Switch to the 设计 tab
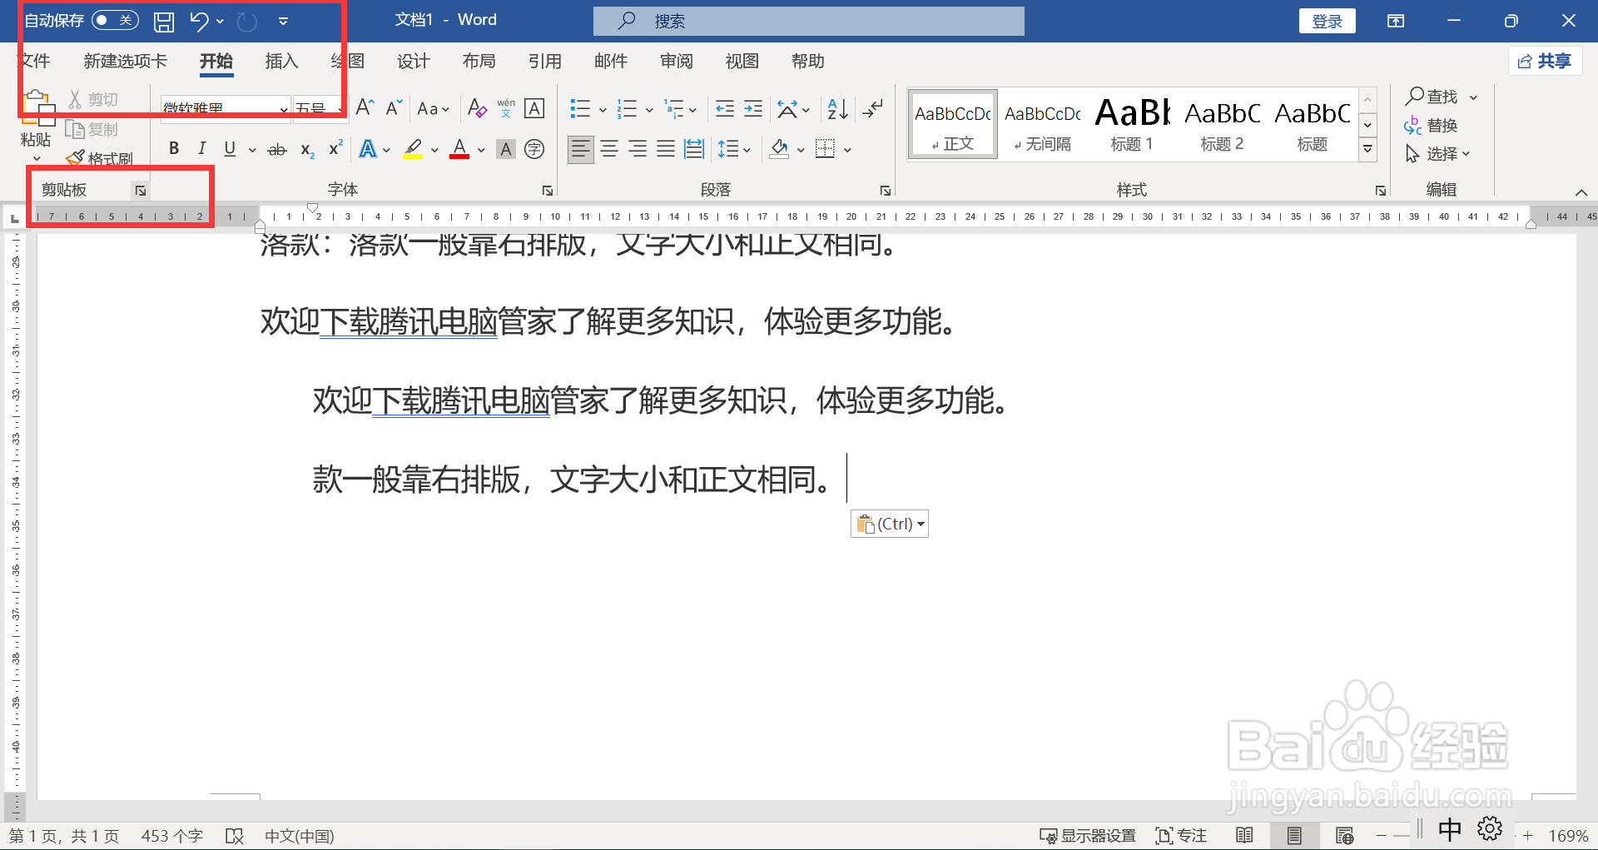1598x850 pixels. pyautogui.click(x=413, y=61)
